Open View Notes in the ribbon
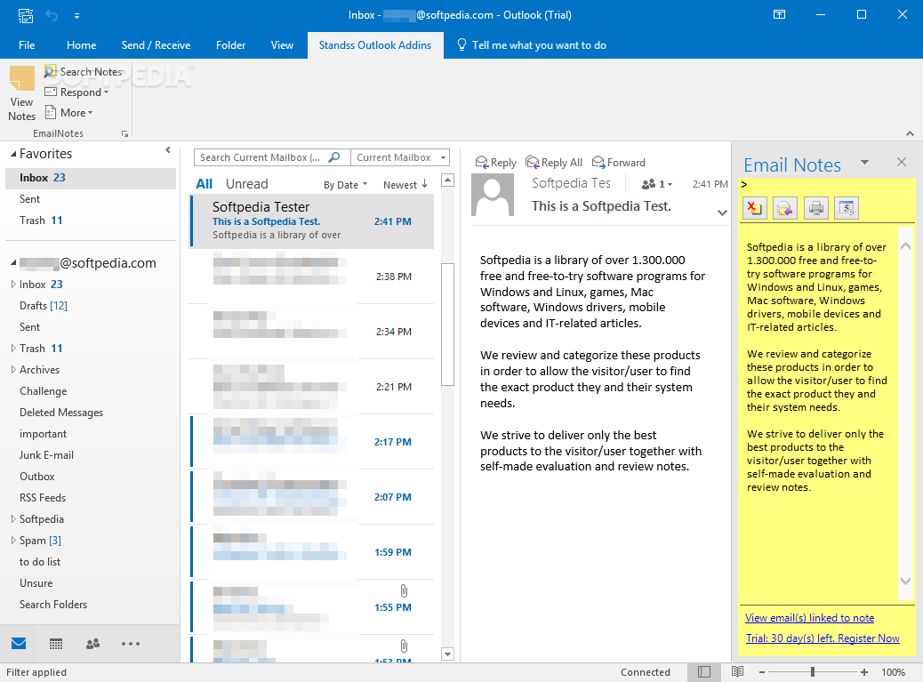The width and height of the screenshot is (923, 682). point(21,94)
